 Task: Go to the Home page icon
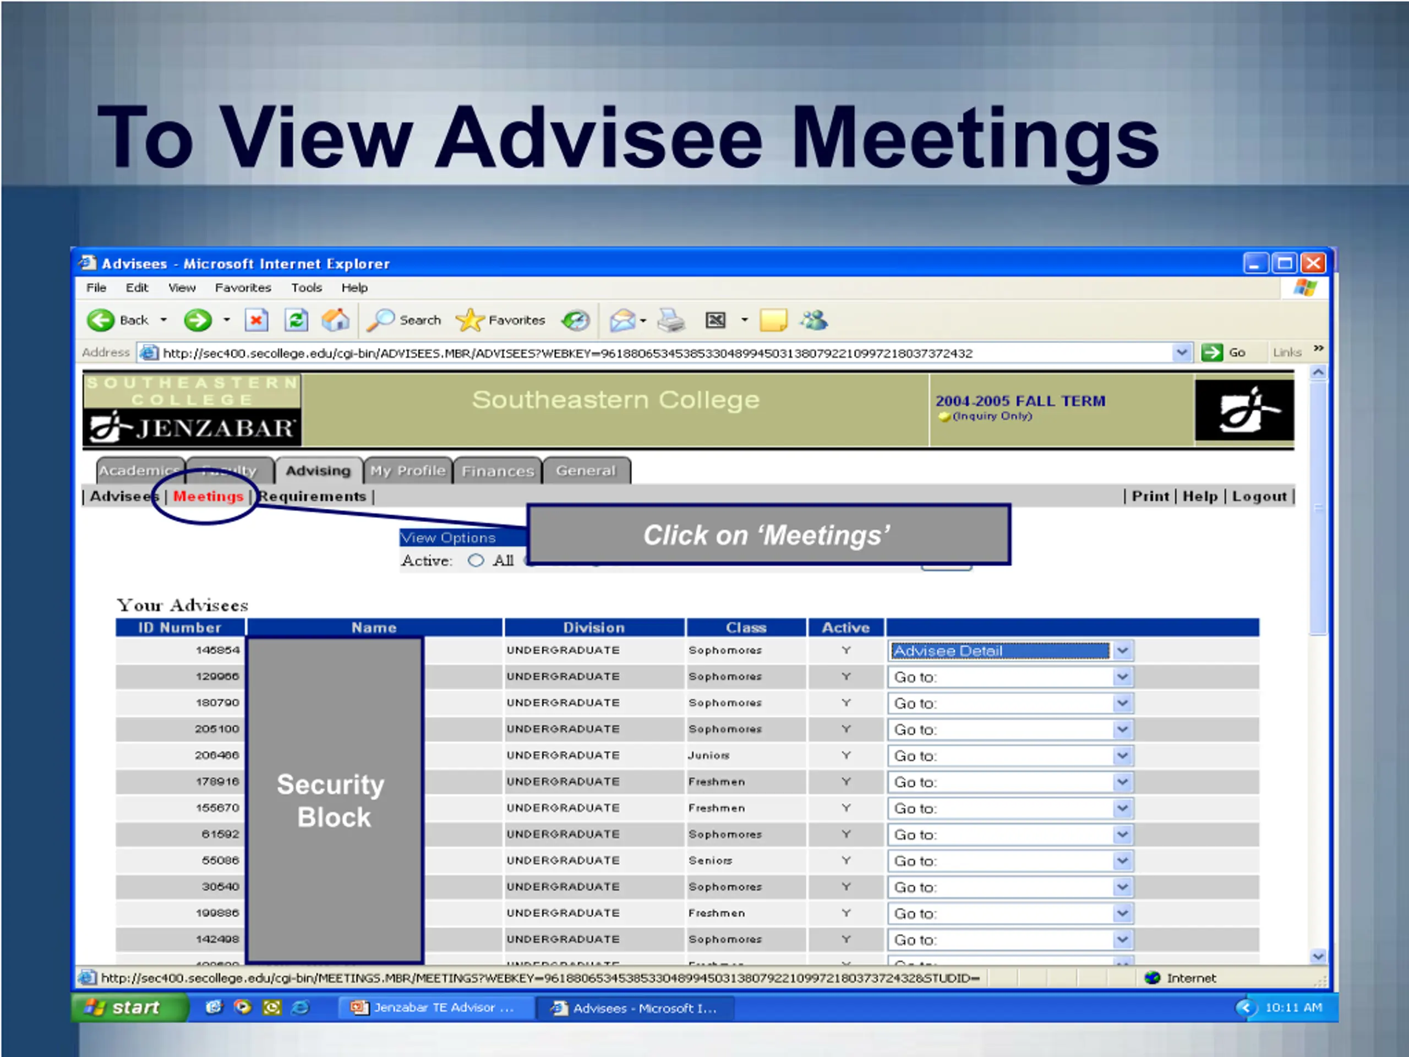[x=335, y=320]
